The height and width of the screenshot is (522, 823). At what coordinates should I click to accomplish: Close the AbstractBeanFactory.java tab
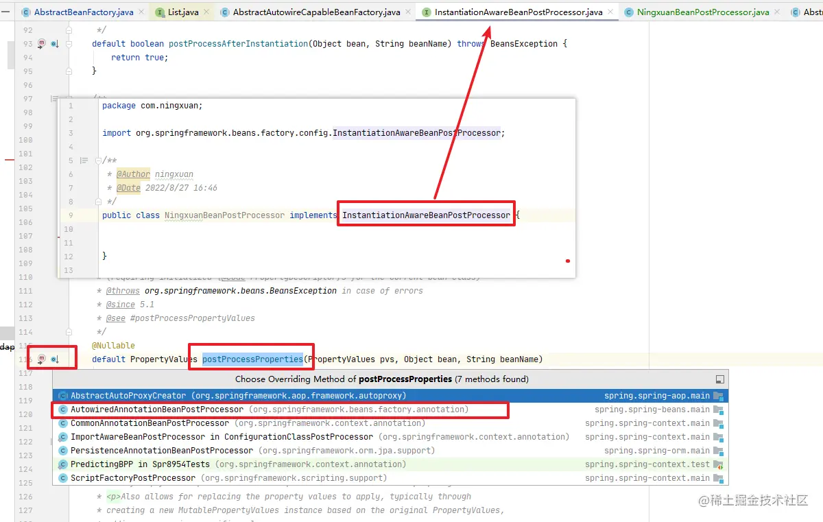(143, 12)
